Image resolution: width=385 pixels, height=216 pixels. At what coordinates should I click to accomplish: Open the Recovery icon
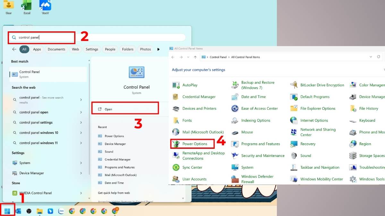click(x=294, y=144)
